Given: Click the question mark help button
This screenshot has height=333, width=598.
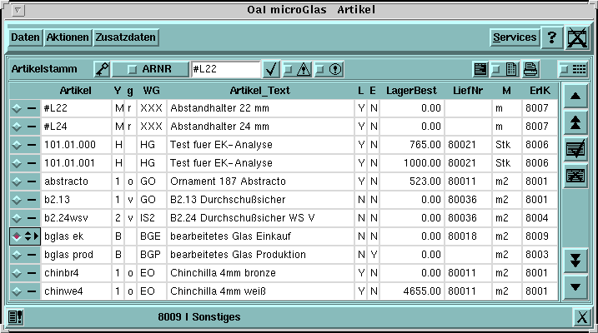Looking at the screenshot, I should [550, 37].
